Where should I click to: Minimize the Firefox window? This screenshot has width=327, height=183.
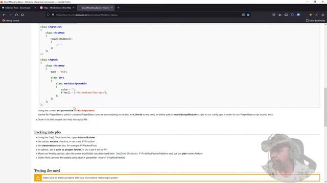307,2
